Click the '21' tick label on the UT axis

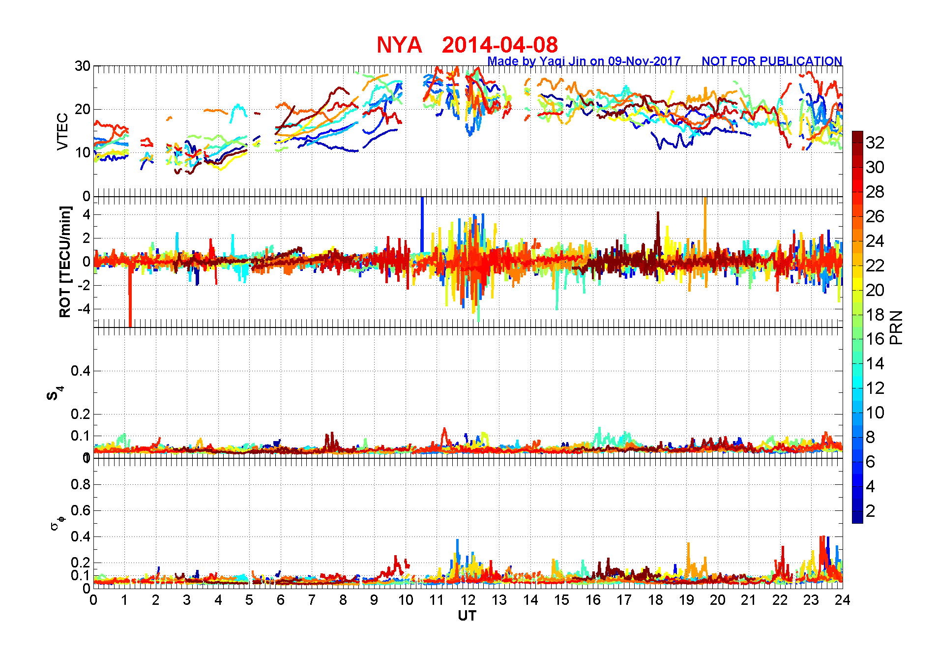[x=749, y=600]
